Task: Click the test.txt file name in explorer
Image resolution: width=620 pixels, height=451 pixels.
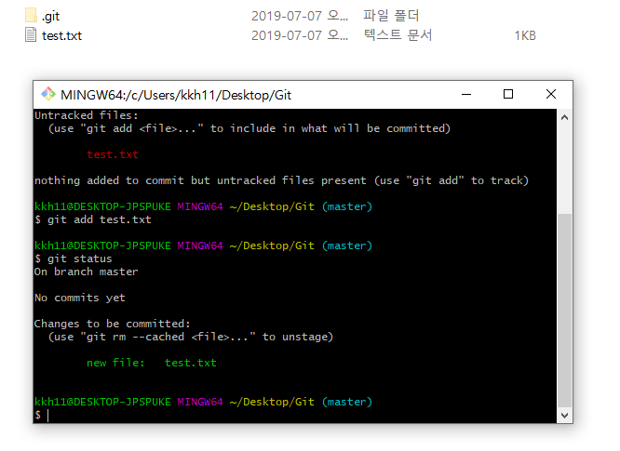Action: coord(61,35)
